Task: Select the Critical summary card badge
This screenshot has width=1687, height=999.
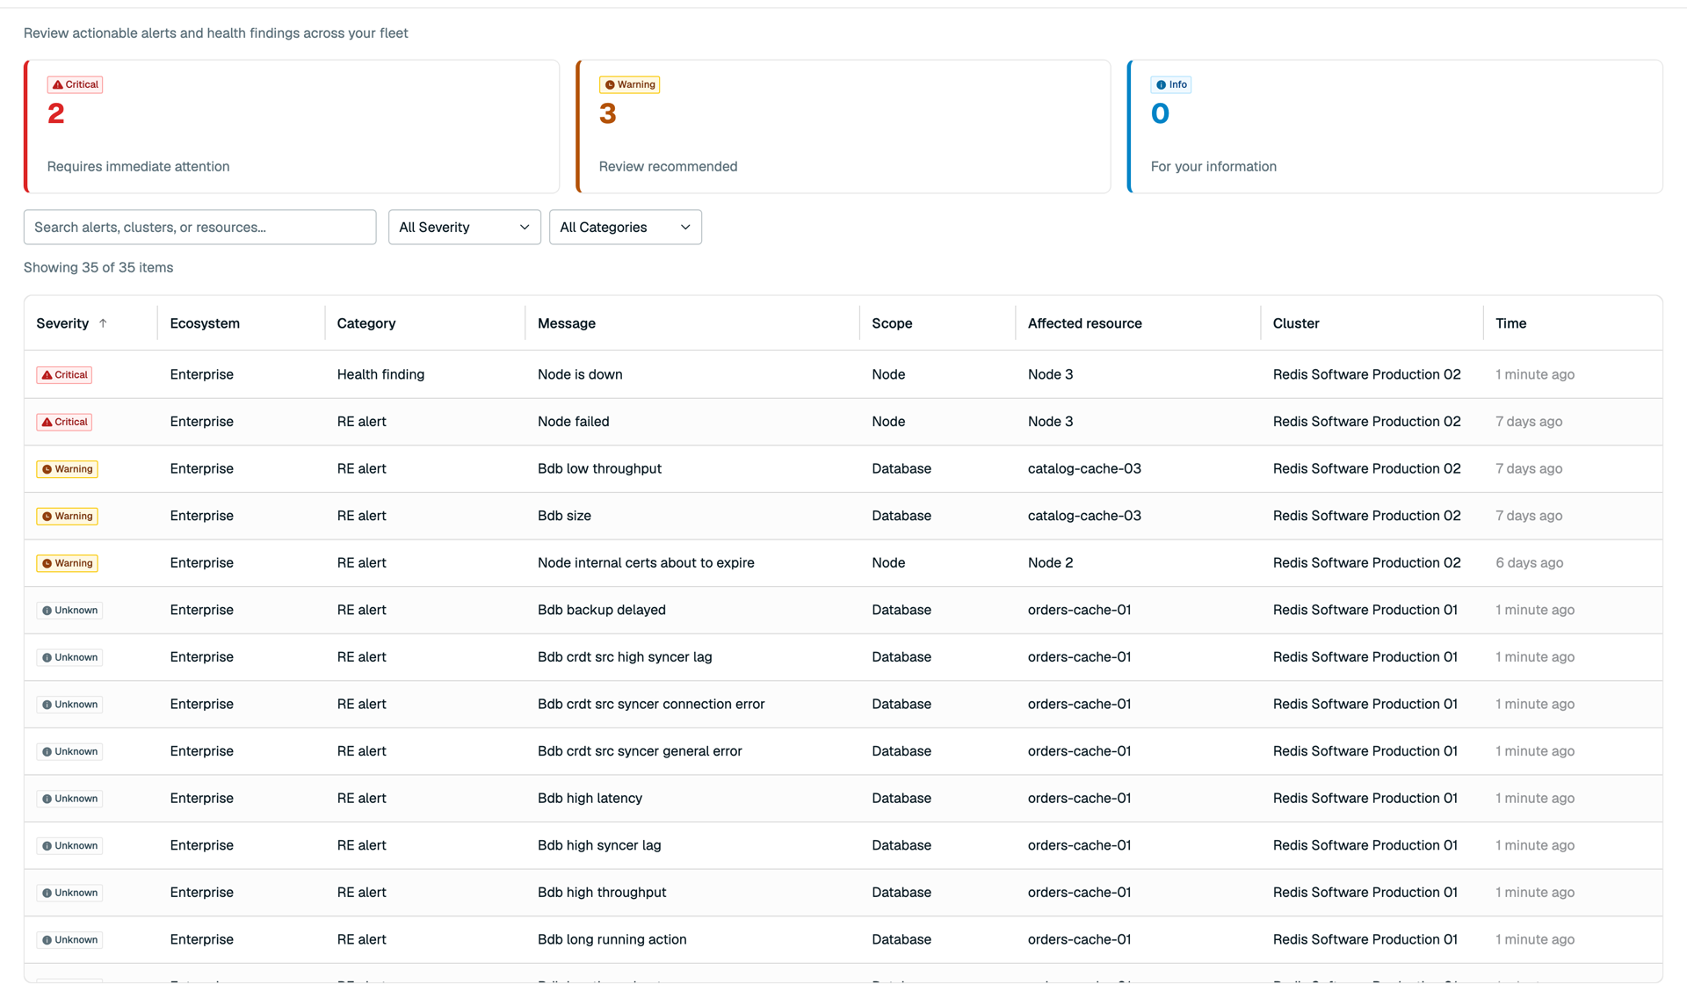Action: (x=75, y=84)
